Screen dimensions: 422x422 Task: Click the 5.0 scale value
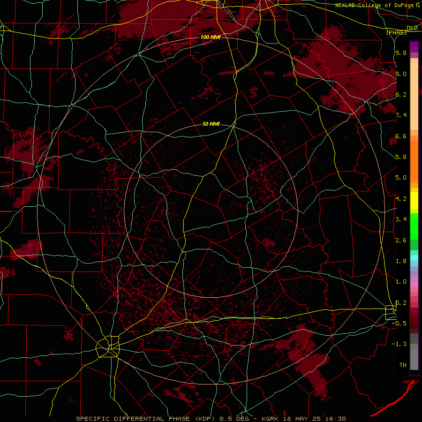tap(401, 178)
